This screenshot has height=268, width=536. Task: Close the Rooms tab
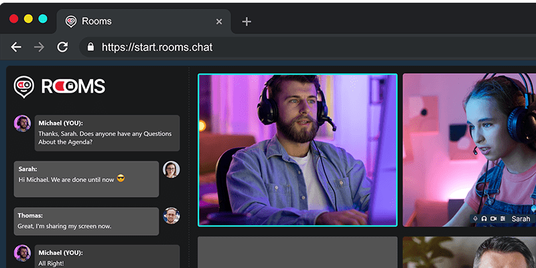coord(219,21)
